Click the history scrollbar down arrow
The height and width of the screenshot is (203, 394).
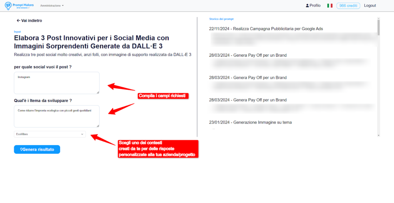pyautogui.click(x=379, y=135)
